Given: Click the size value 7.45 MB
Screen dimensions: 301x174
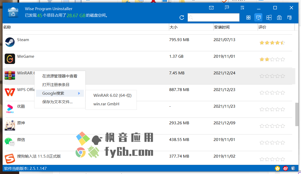Looking at the screenshot, I should click(177, 73).
